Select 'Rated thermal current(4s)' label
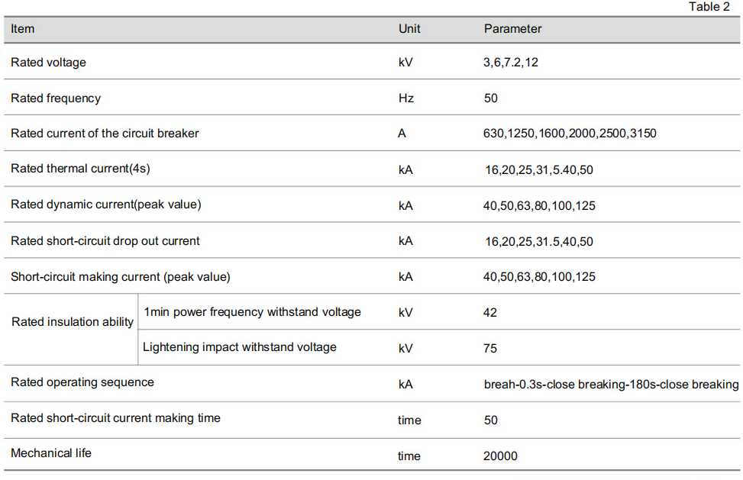The height and width of the screenshot is (480, 743). 80,169
